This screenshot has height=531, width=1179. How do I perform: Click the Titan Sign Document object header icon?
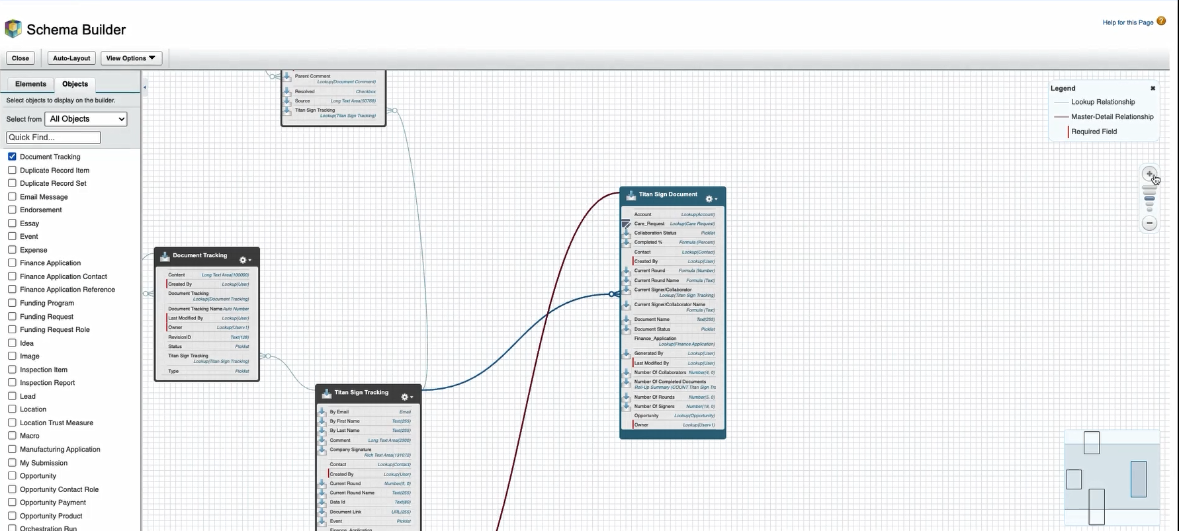(x=631, y=195)
